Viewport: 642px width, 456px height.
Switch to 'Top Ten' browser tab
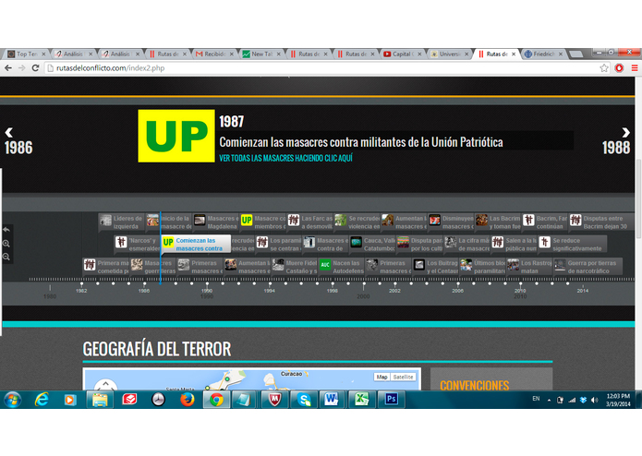[27, 54]
